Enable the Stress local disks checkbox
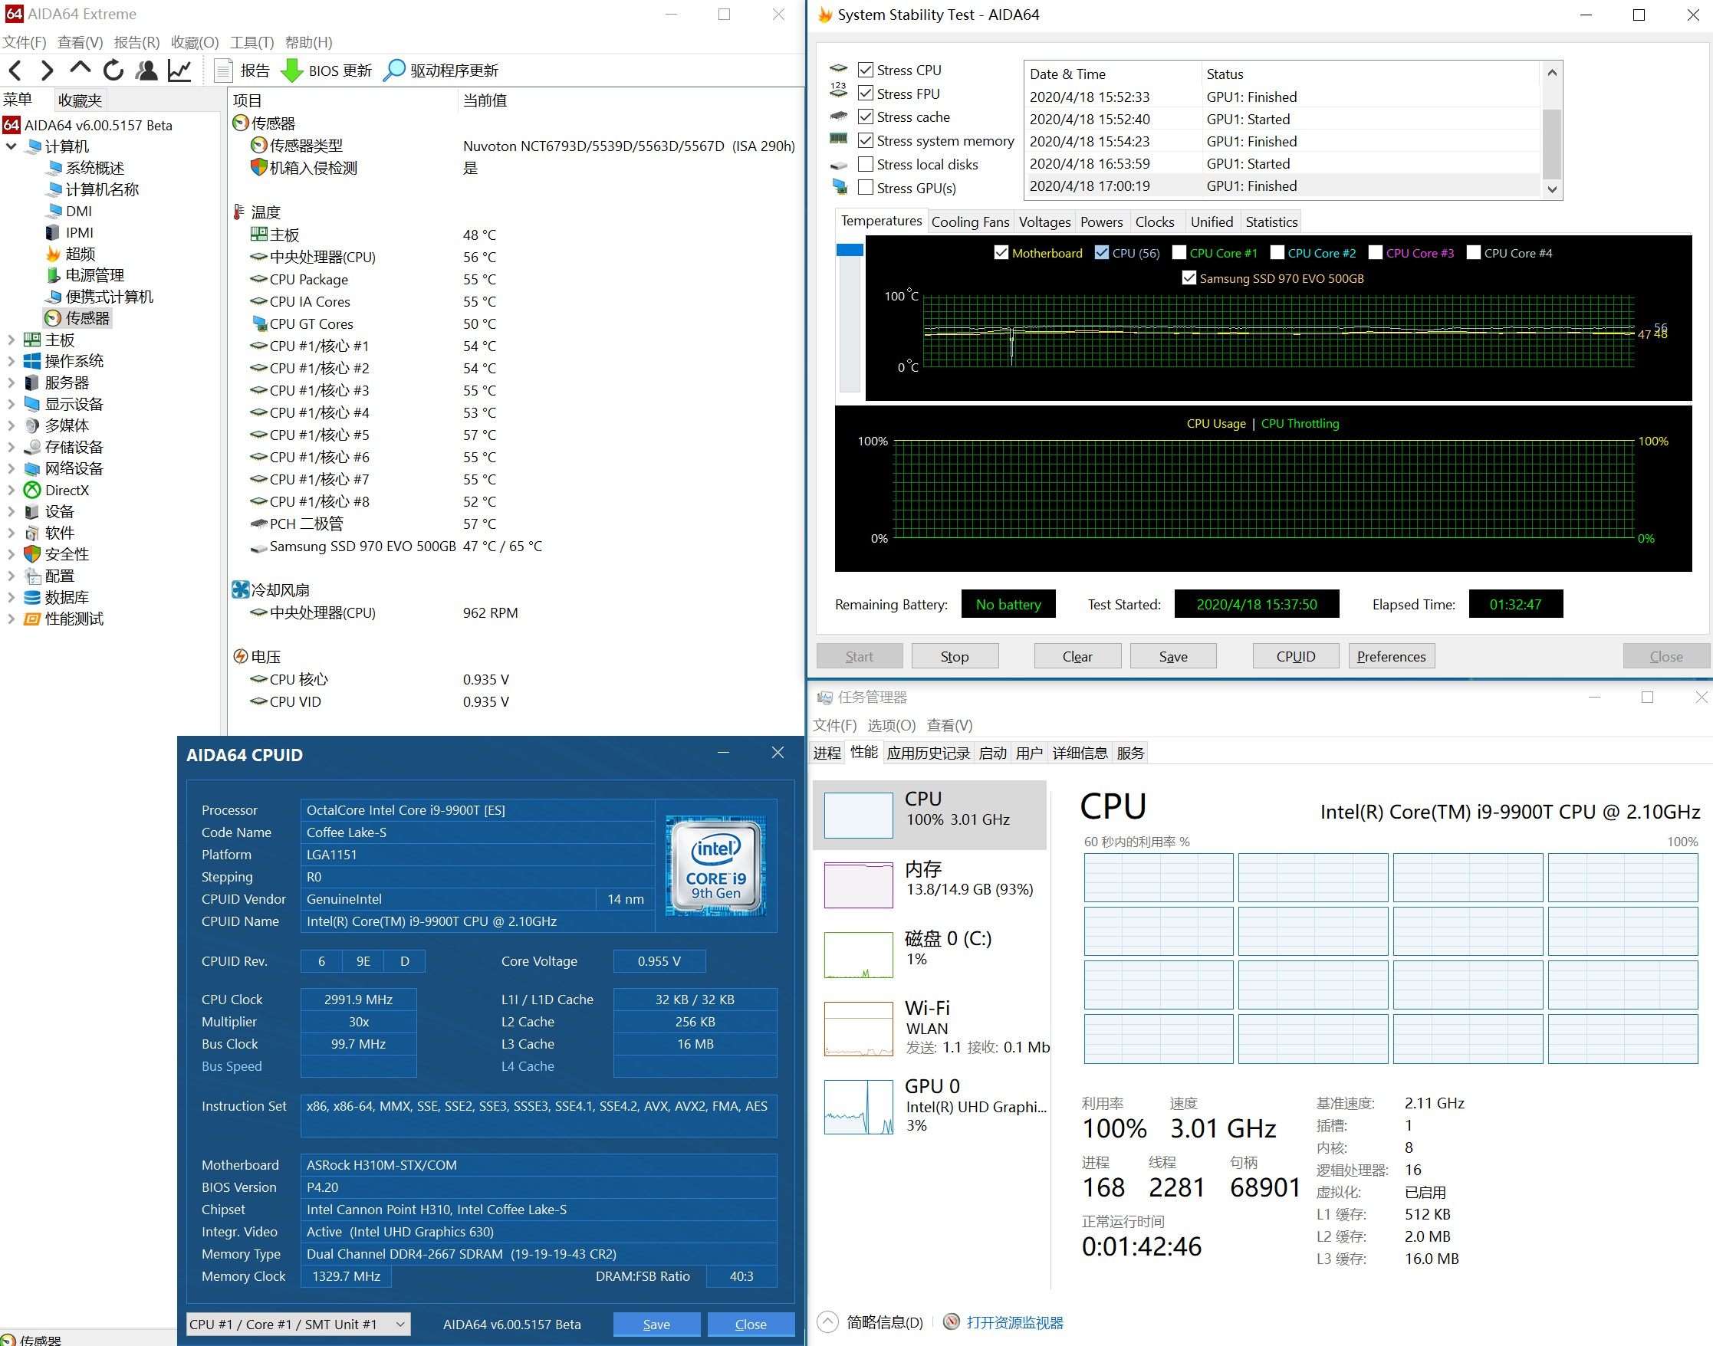Screen dimensions: 1713x1346 click(864, 165)
